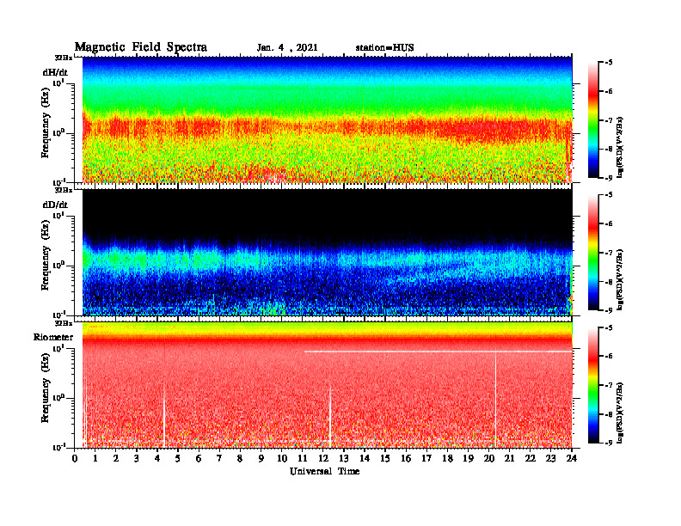Screen dimensions: 681x526
Task: Click the tall white vertical spike near 20 UT in the Riometer panel
Action: [x=495, y=400]
